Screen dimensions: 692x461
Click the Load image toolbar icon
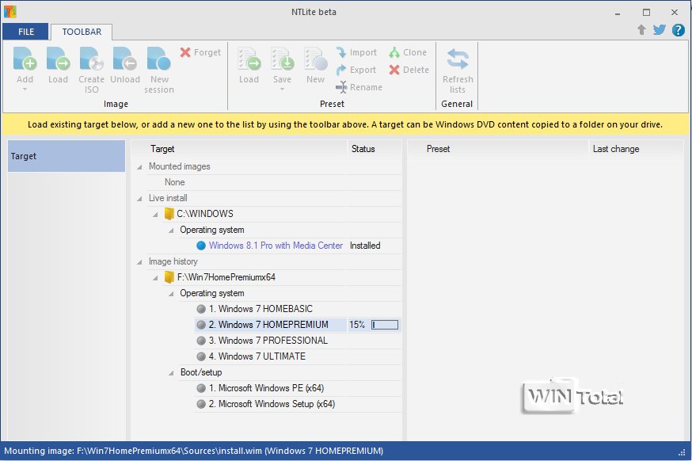coord(59,59)
